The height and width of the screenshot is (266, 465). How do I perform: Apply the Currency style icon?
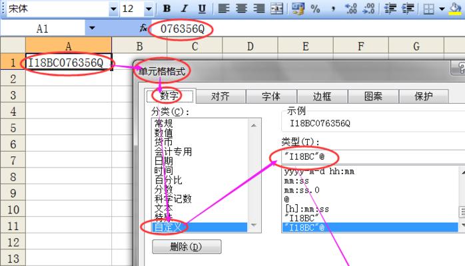point(298,9)
